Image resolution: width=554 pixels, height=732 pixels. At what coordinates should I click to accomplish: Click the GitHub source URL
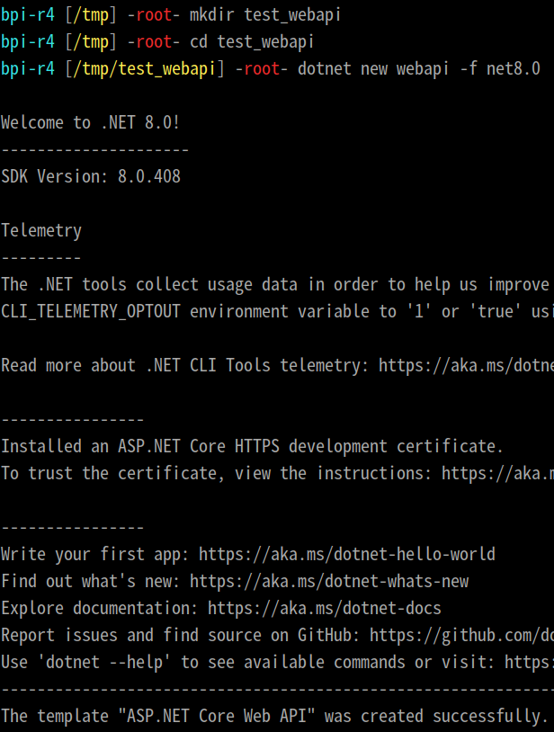click(x=461, y=636)
